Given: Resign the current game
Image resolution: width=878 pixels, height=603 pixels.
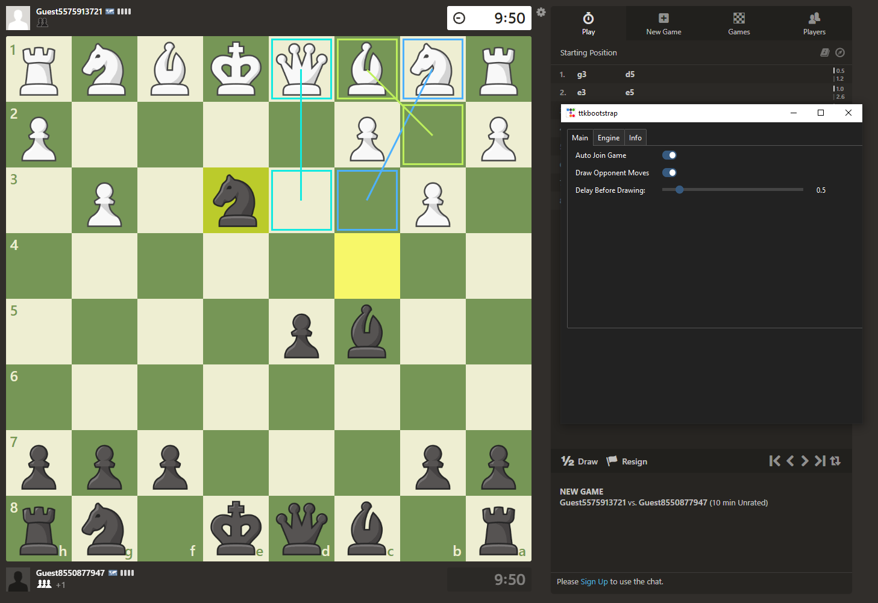Looking at the screenshot, I should tap(627, 461).
